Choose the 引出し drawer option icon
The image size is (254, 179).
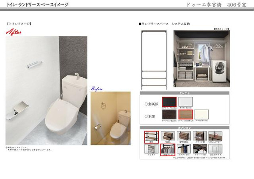168,136
